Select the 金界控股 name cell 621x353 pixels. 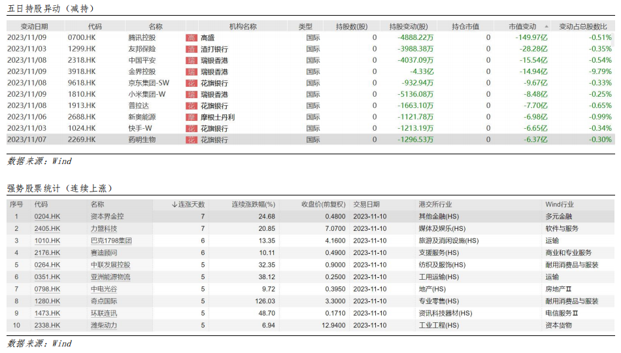tap(142, 72)
